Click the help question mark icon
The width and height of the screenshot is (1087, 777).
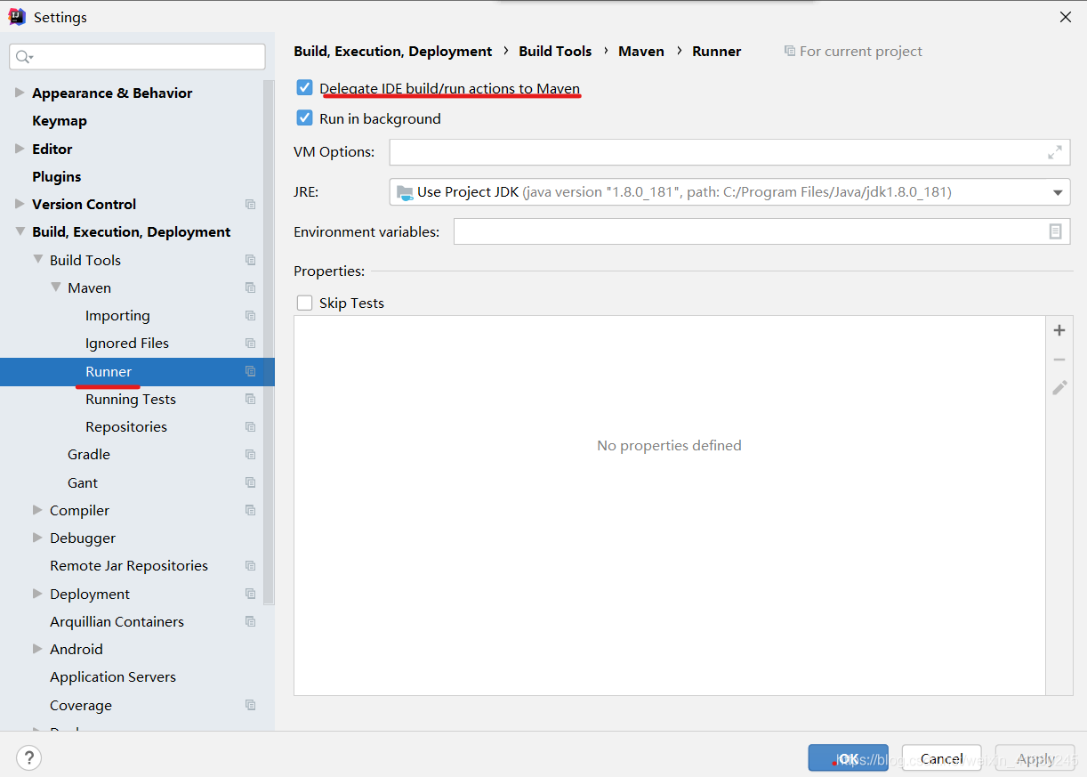[28, 757]
